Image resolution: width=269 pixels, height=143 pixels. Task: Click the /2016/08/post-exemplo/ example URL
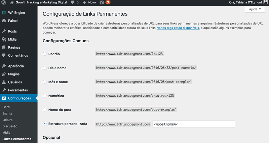coord(143,82)
